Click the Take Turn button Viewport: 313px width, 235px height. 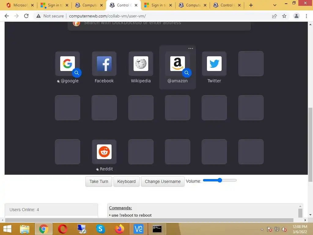(99, 181)
